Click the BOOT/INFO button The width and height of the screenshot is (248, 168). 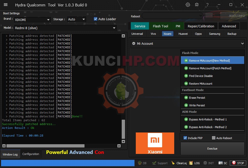click(x=233, y=16)
